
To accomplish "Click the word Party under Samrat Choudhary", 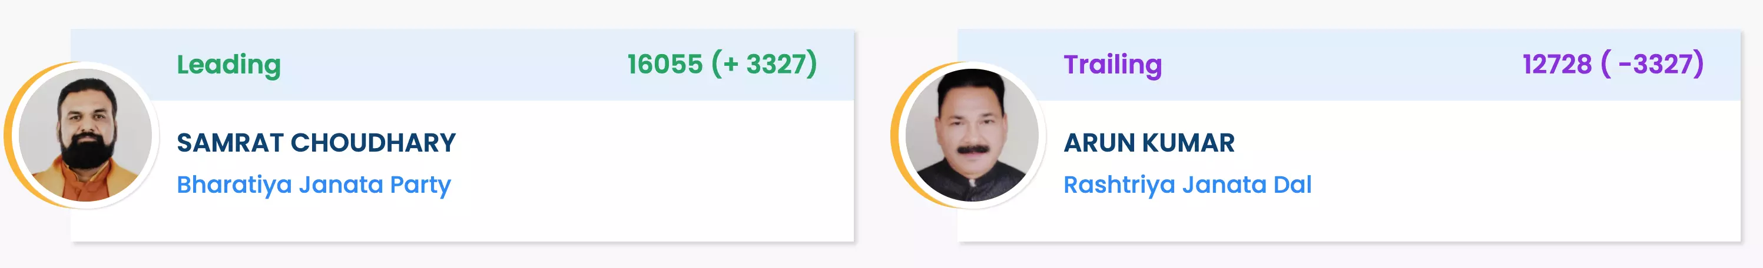I will [420, 186].
